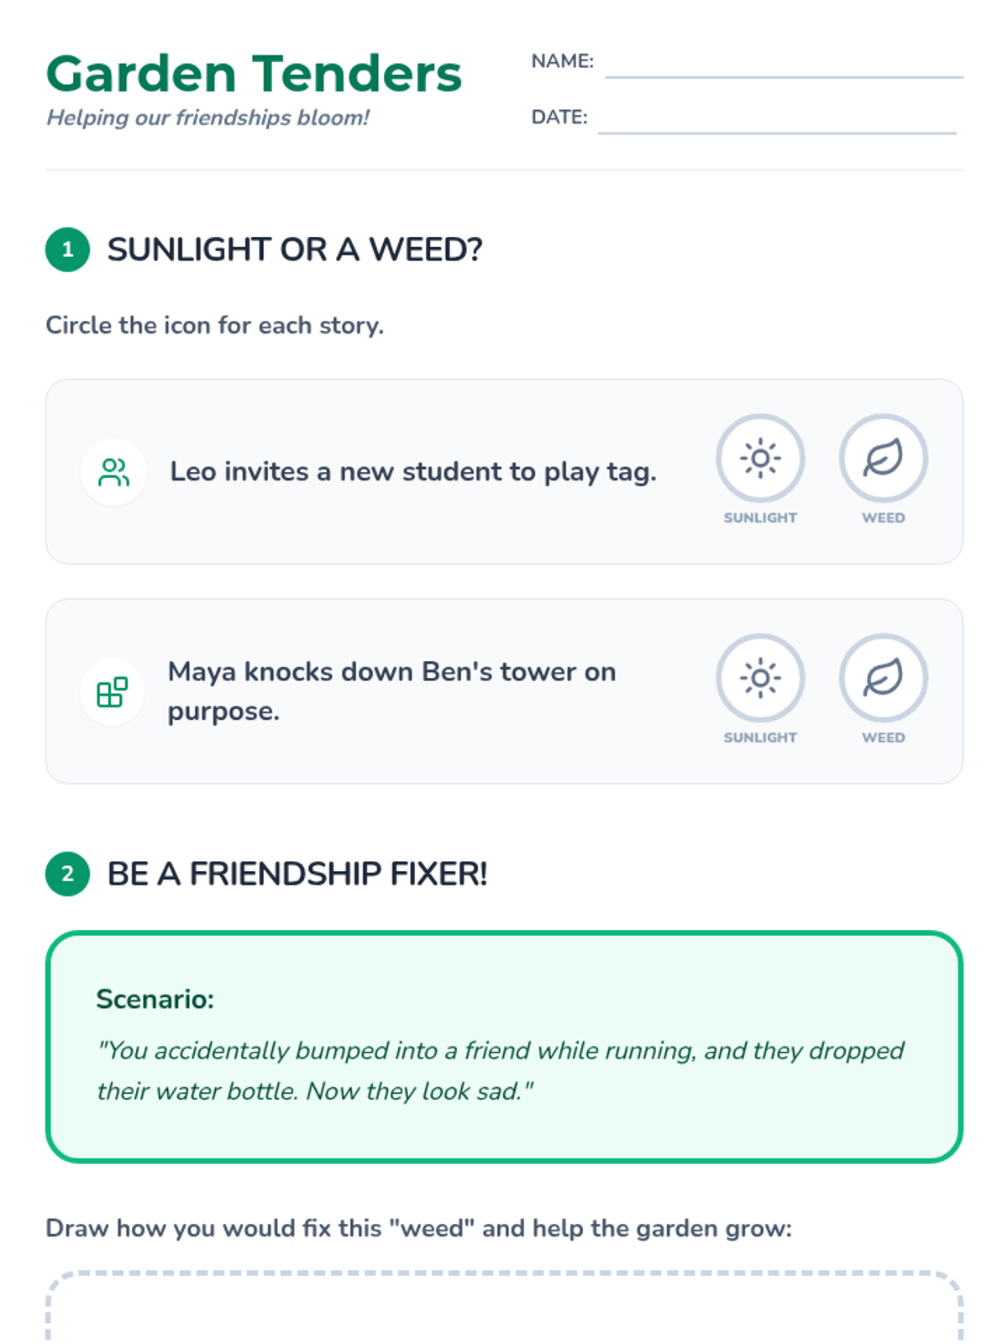Click the Garden Tenders title
1008x1344 pixels.
point(254,74)
